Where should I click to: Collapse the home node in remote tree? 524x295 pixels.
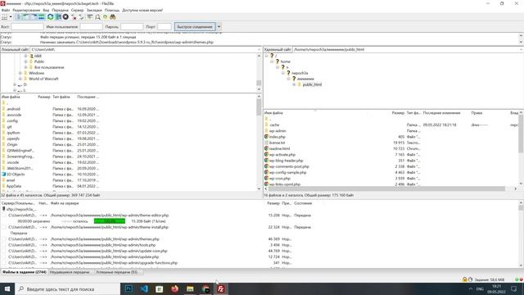tap(272, 61)
